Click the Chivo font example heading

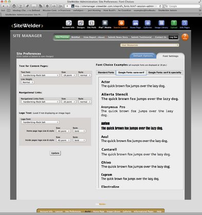tap(106, 162)
